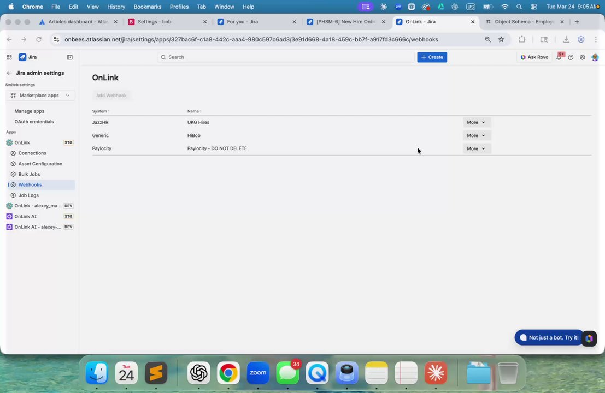
Task: Switch to Object Schema tab
Action: (524, 22)
